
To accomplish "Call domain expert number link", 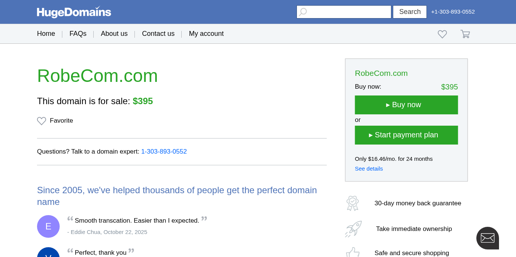I will click(164, 152).
